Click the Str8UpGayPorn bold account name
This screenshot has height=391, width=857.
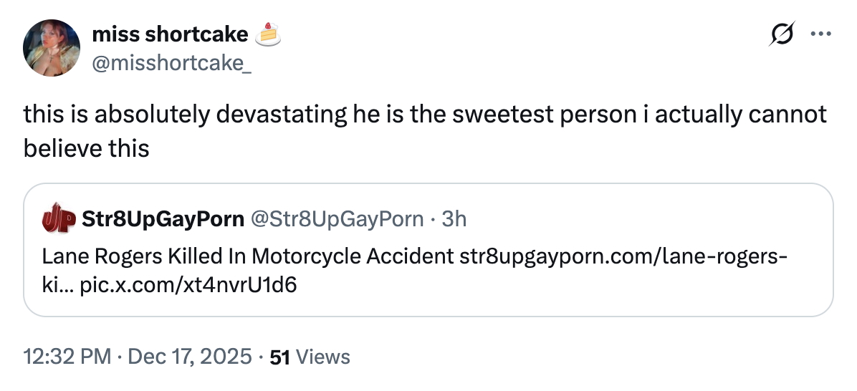[163, 218]
